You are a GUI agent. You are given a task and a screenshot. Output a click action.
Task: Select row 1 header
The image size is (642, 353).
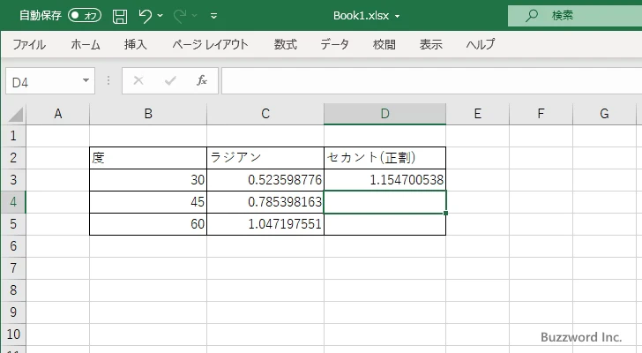click(x=13, y=136)
